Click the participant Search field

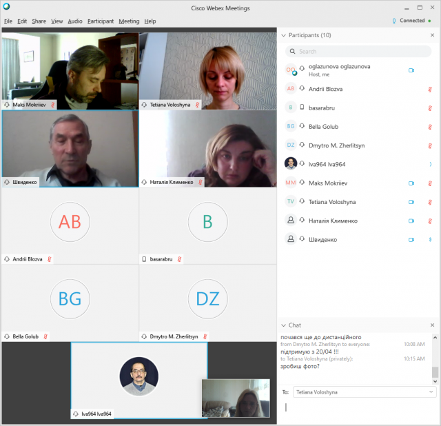point(358,51)
